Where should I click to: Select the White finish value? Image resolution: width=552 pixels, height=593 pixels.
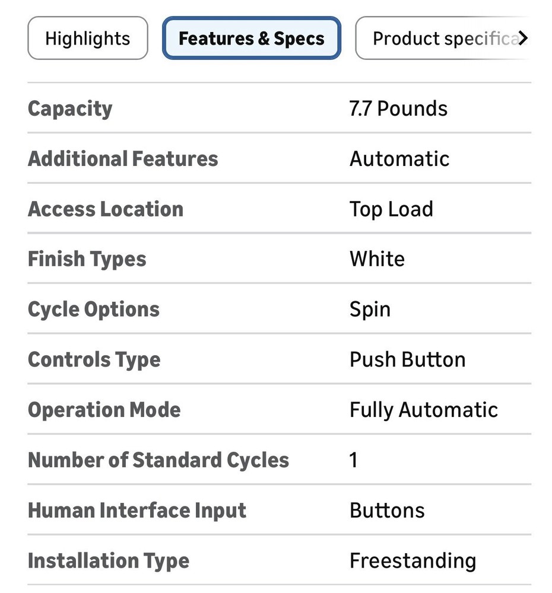click(377, 259)
